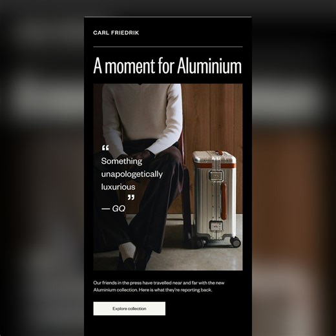Click the horizontal divider below the logo
Image resolution: width=336 pixels, height=336 pixels.
point(168,47)
